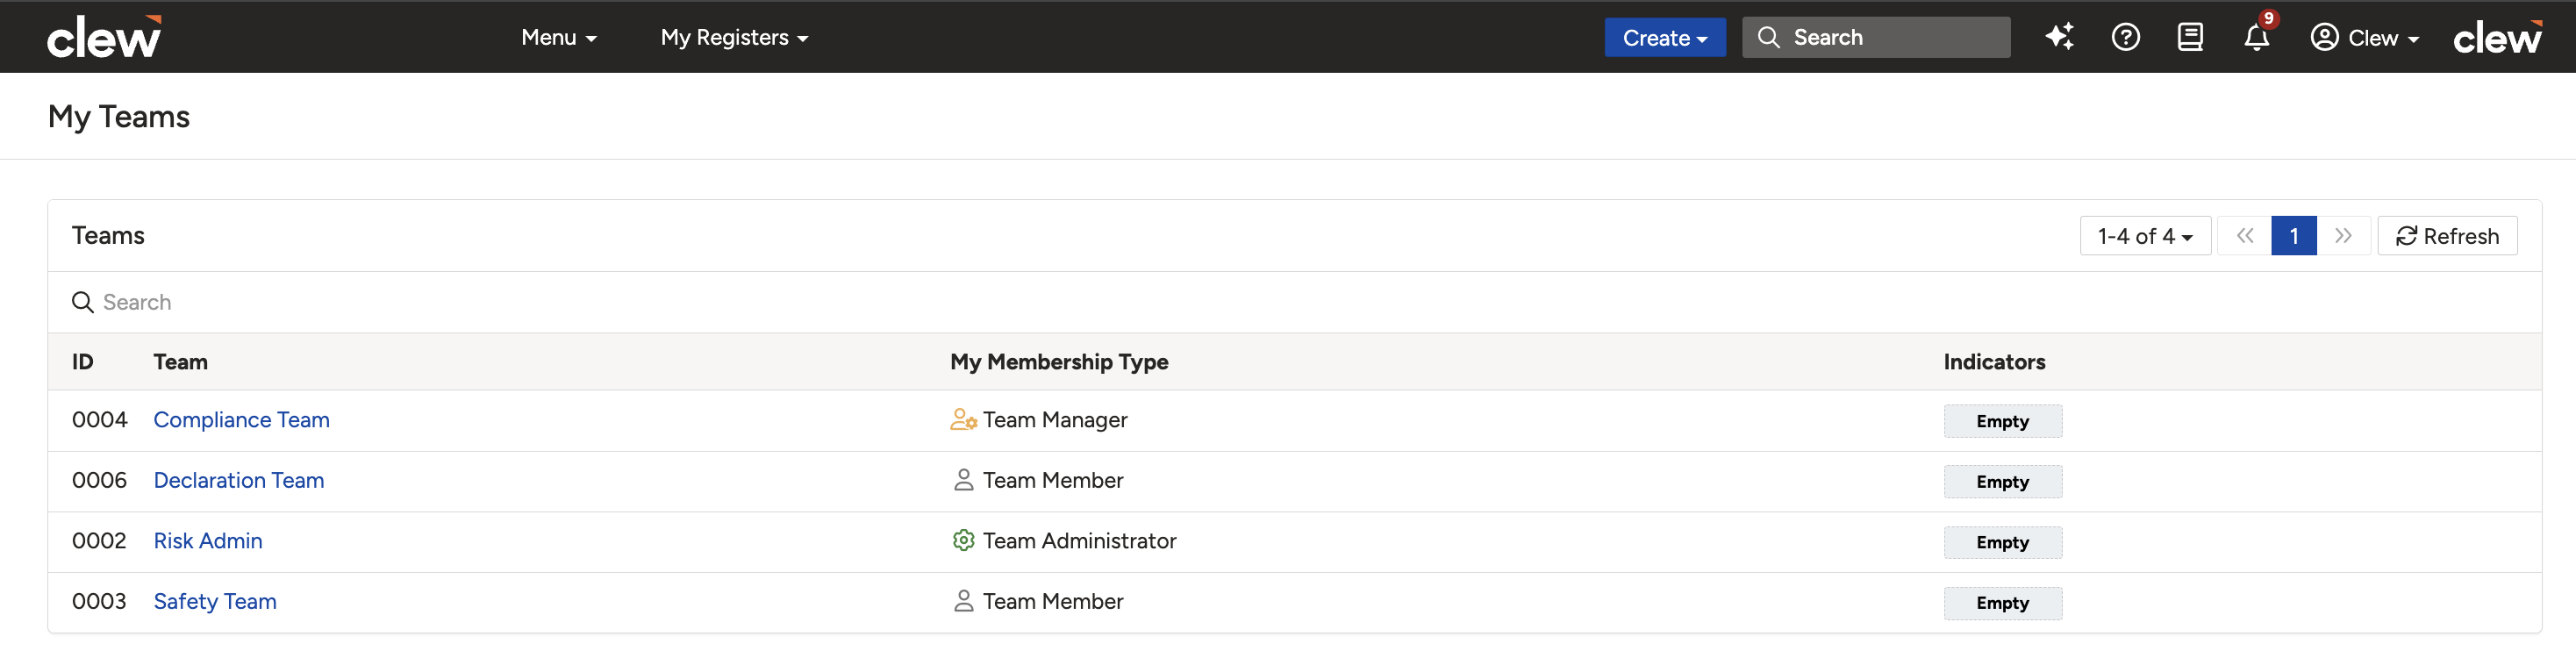Open the documentation book icon
This screenshot has width=2576, height=658.
click(x=2190, y=37)
